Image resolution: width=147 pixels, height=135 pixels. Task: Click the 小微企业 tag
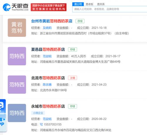point(38,113)
